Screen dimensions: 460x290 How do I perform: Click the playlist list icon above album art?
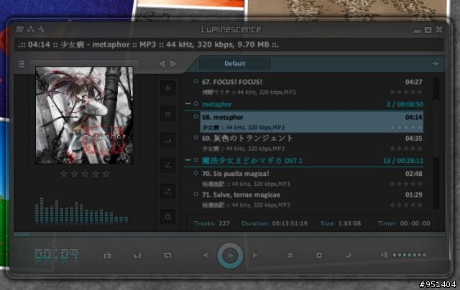pyautogui.click(x=22, y=64)
